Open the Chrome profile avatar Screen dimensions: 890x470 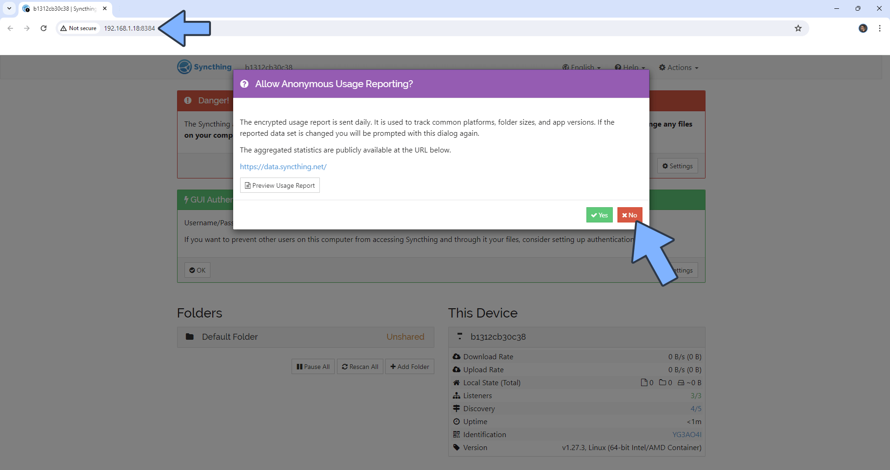point(863,28)
